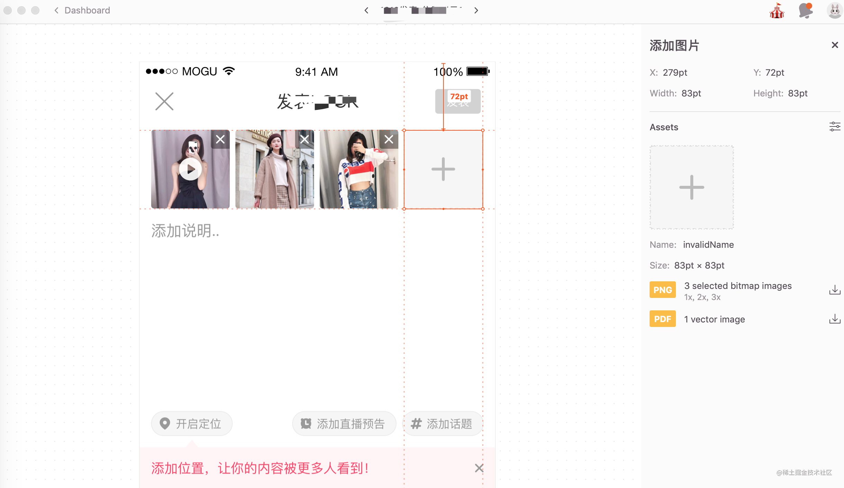
Task: Click the grey publish button in the mockup
Action: 458,101
